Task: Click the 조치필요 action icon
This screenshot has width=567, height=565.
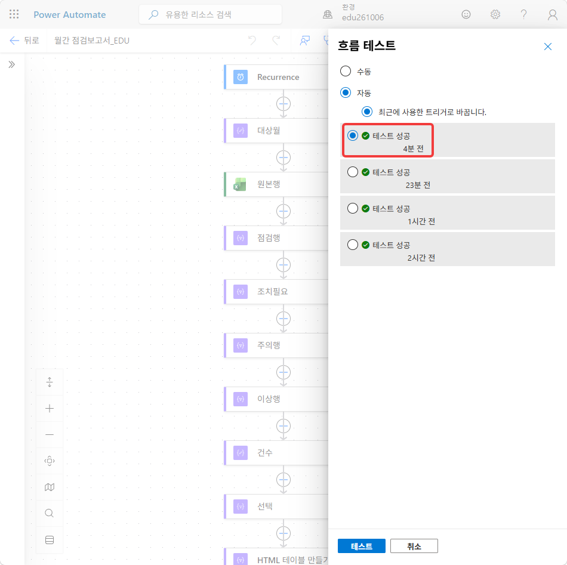Action: [x=241, y=292]
